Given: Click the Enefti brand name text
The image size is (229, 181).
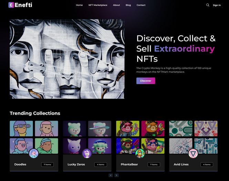Looking at the screenshot, I should click(23, 5).
